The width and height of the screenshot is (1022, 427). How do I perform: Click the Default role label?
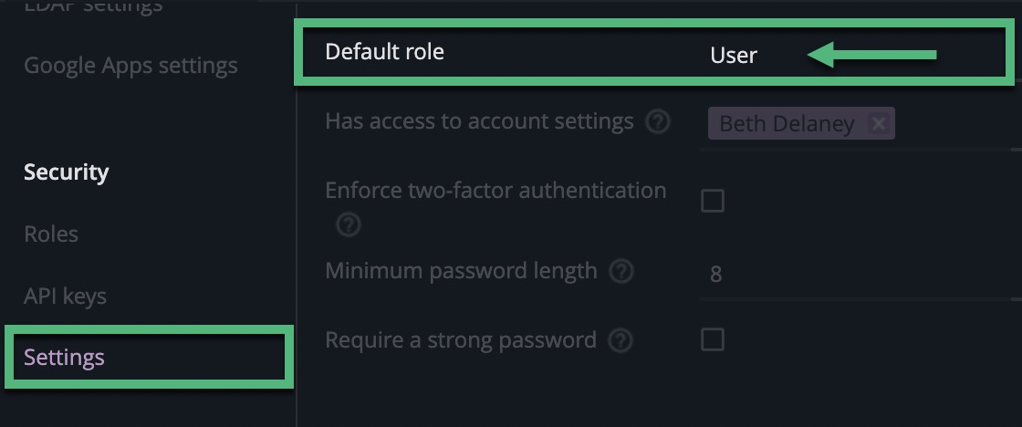(384, 52)
